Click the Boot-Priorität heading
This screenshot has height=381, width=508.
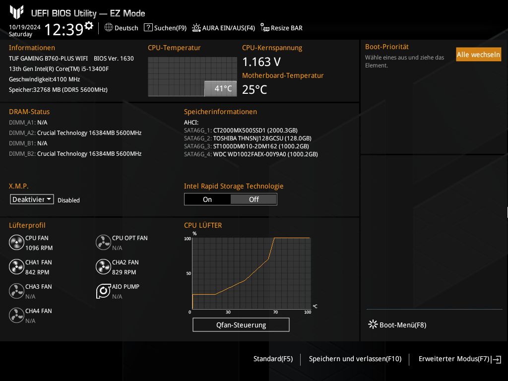[x=387, y=47]
